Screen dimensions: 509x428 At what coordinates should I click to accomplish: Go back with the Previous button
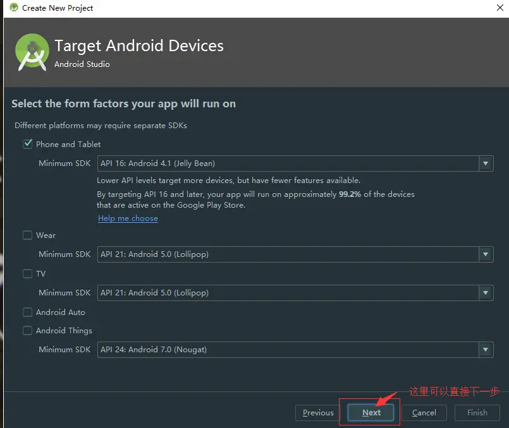pos(318,413)
